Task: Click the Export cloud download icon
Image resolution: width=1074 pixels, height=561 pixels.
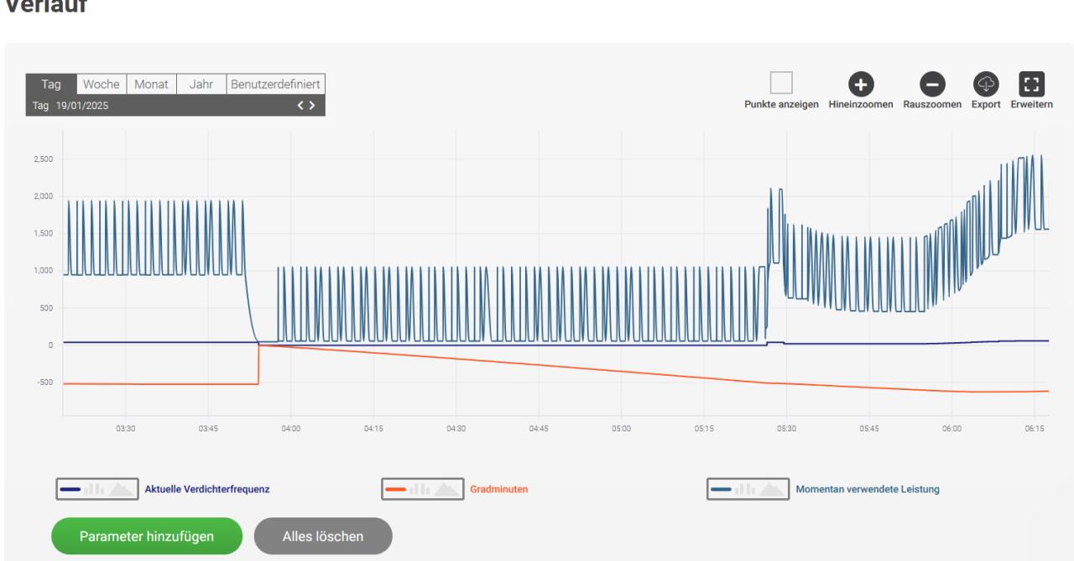Action: [x=986, y=84]
